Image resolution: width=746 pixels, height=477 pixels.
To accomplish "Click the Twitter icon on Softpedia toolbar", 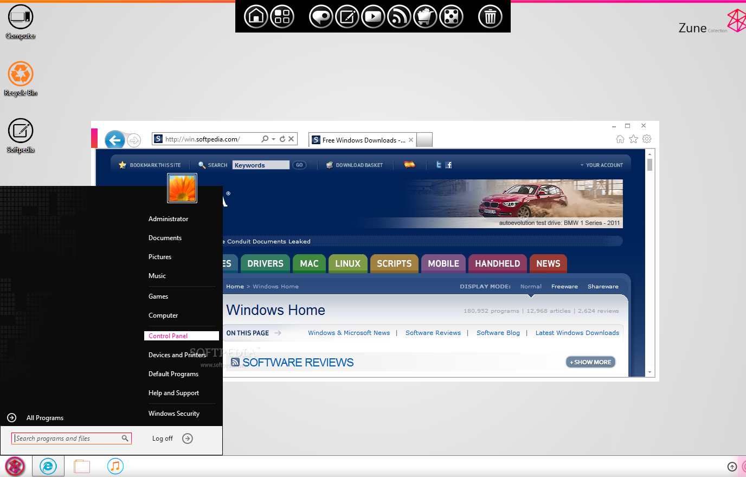I will [x=439, y=165].
